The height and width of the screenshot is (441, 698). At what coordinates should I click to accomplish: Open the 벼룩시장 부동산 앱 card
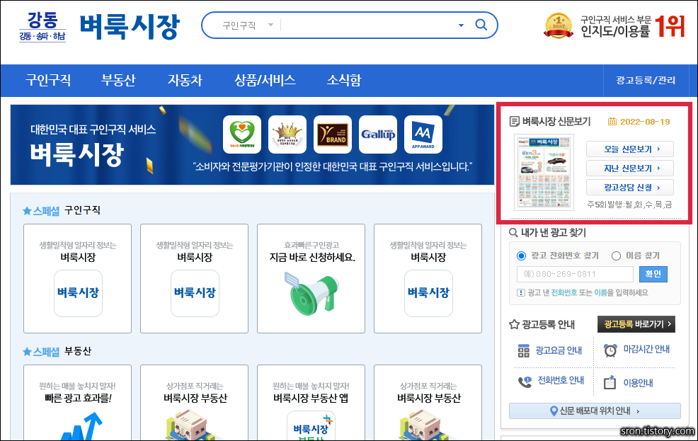(311, 403)
